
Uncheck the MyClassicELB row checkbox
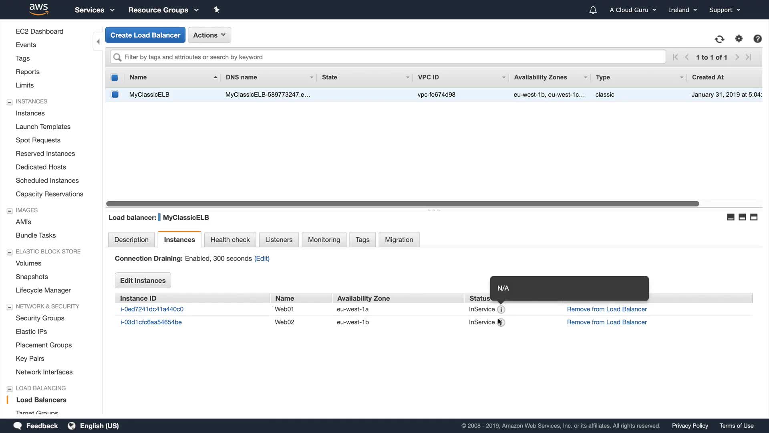115,95
